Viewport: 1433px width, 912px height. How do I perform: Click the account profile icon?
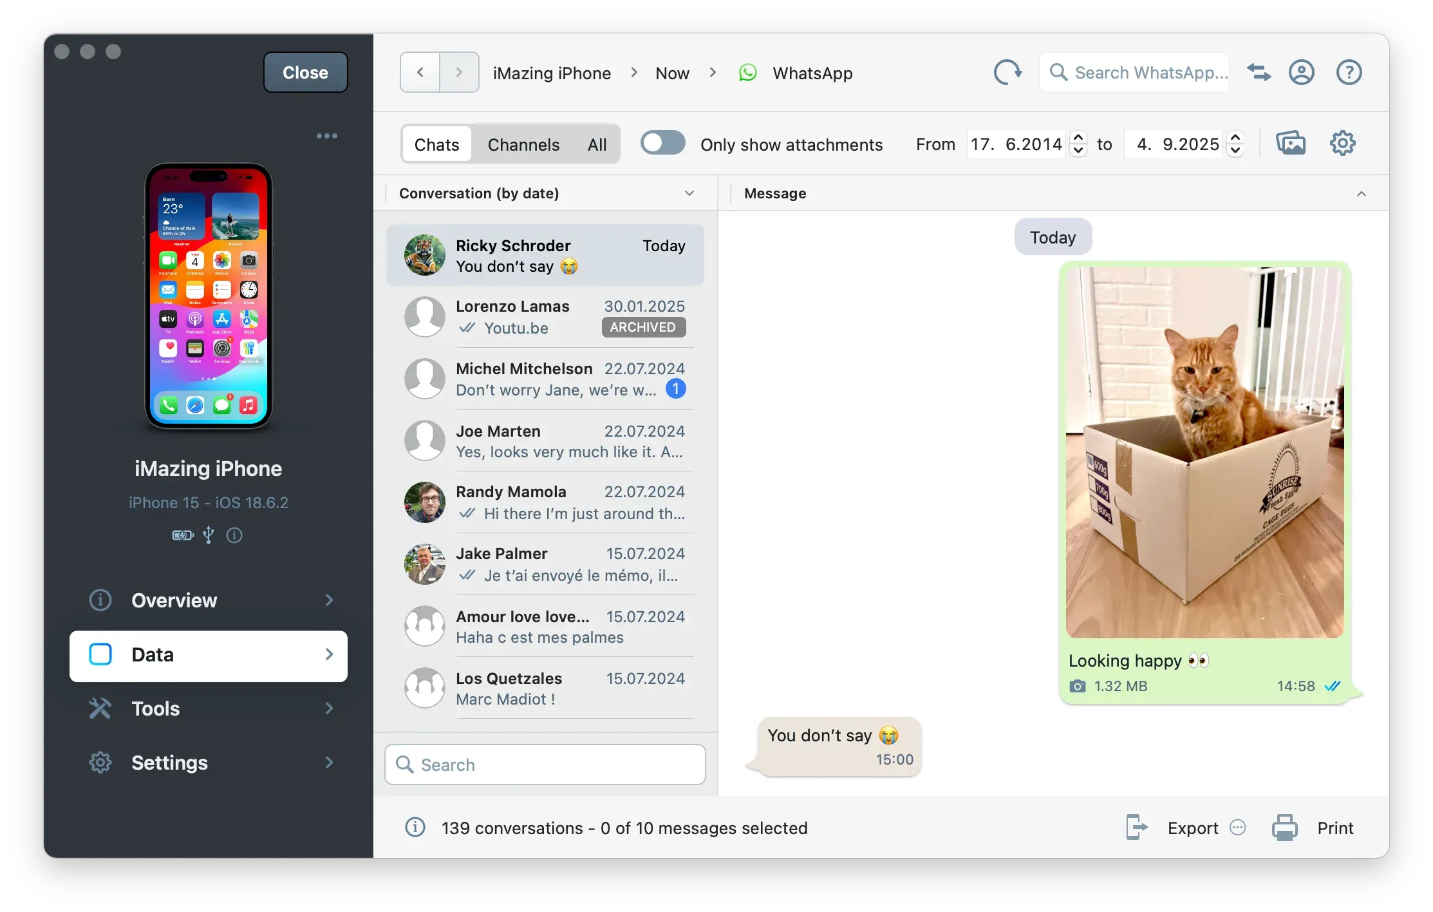tap(1302, 72)
